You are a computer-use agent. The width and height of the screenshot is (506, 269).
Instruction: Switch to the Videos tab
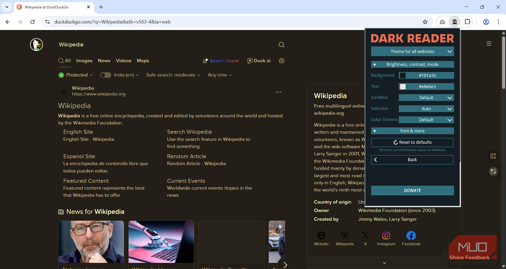tap(124, 61)
